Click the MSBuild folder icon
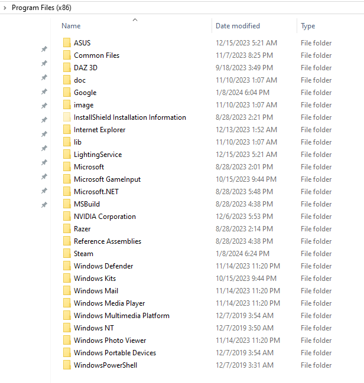 click(x=67, y=204)
